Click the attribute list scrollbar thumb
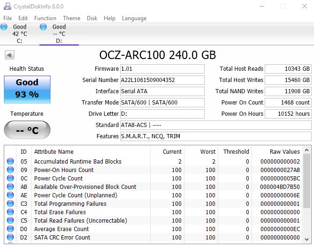Image resolution: width=314 pixels, height=247 pixels. [307, 181]
